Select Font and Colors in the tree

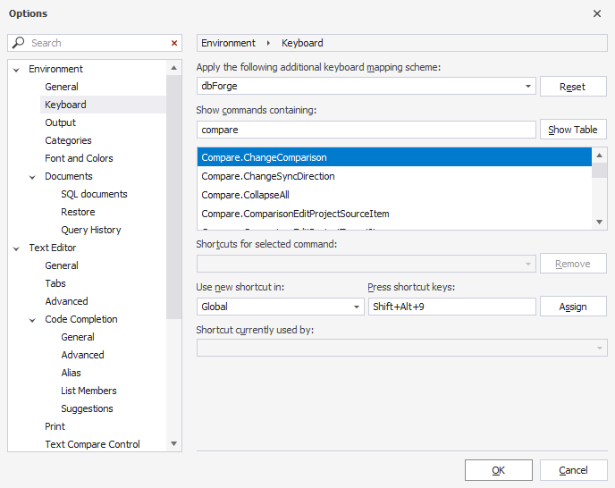[79, 158]
